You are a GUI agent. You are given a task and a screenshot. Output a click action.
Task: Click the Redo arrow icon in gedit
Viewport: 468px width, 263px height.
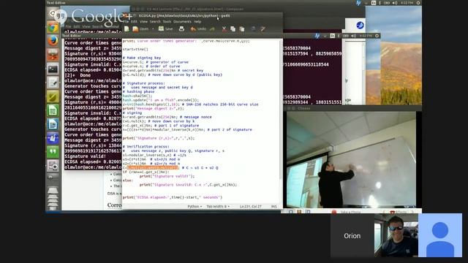pos(212,29)
